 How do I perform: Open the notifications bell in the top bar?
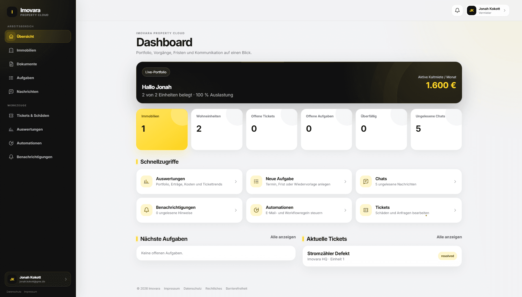coord(457,10)
